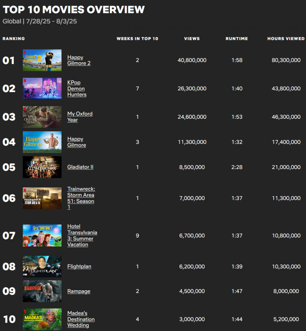Image resolution: width=306 pixels, height=331 pixels.
Task: Click the My Oxford Year poster thumbnail
Action: tap(42, 117)
